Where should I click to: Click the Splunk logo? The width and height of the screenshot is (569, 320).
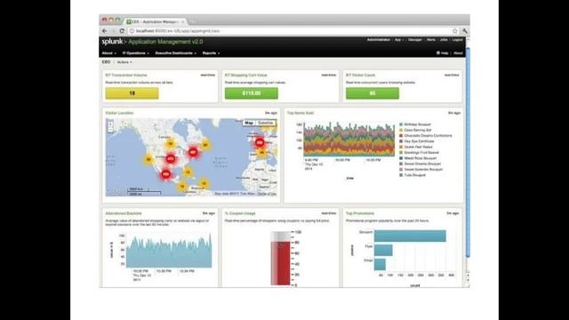(112, 42)
